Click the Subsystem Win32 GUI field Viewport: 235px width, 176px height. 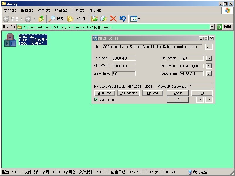click(x=192, y=74)
